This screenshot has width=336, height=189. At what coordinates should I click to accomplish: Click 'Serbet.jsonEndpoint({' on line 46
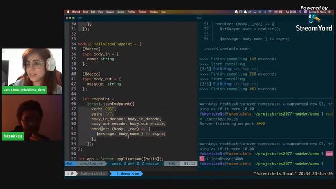pos(111,104)
